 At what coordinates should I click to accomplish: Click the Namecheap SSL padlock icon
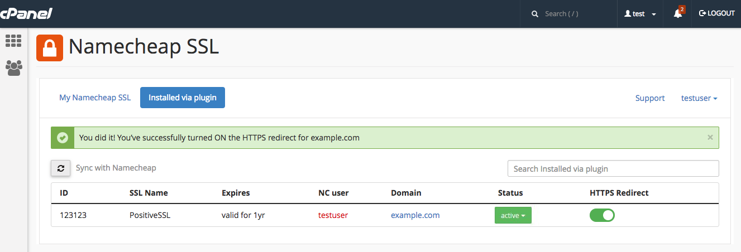point(50,48)
